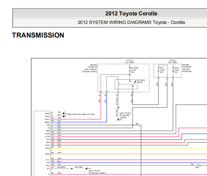Click the EFI MAIN RELAY box
207x176 pixels.
126,84
